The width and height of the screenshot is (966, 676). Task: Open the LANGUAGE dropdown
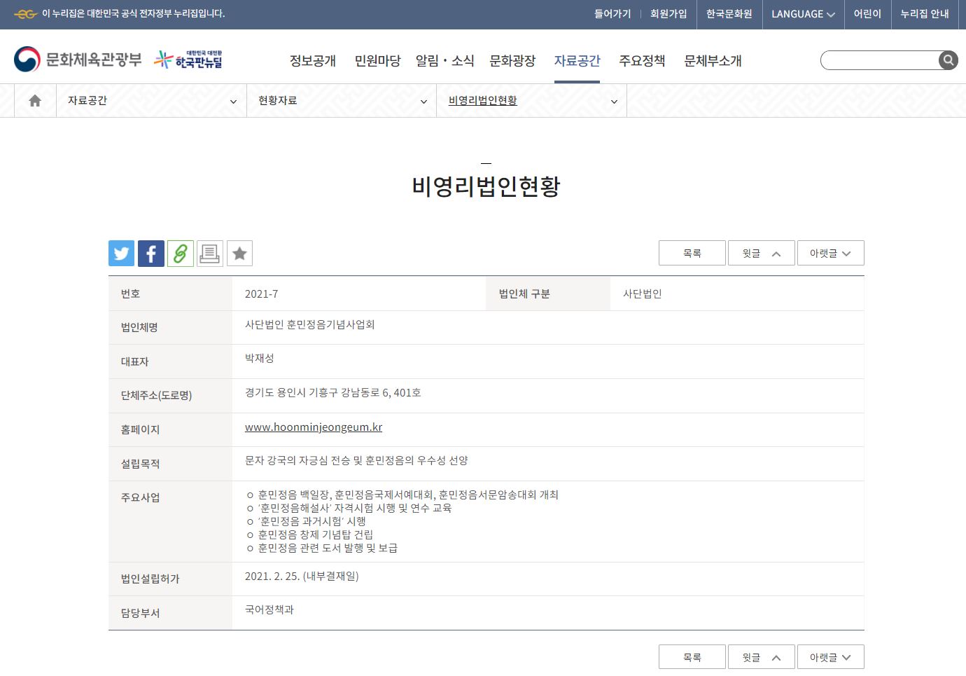coord(803,14)
